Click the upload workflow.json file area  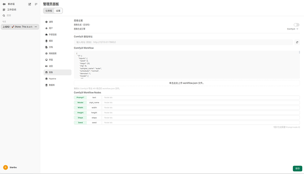point(187,83)
